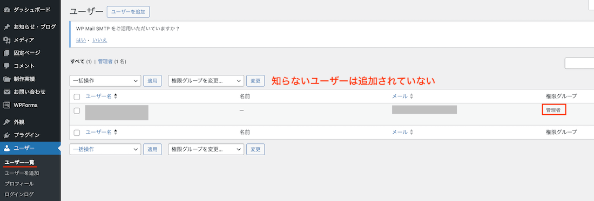Click the Dashboard gauge icon in sidebar
Screen dimensions: 594x201
click(x=6, y=10)
